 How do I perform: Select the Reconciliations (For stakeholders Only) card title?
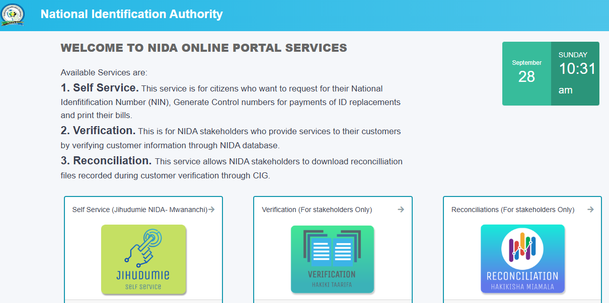tap(512, 210)
